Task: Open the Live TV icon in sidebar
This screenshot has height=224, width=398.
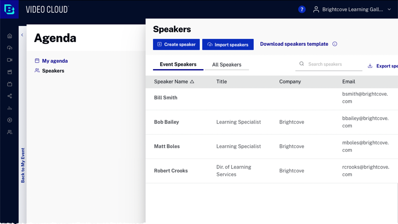Action: (10, 84)
